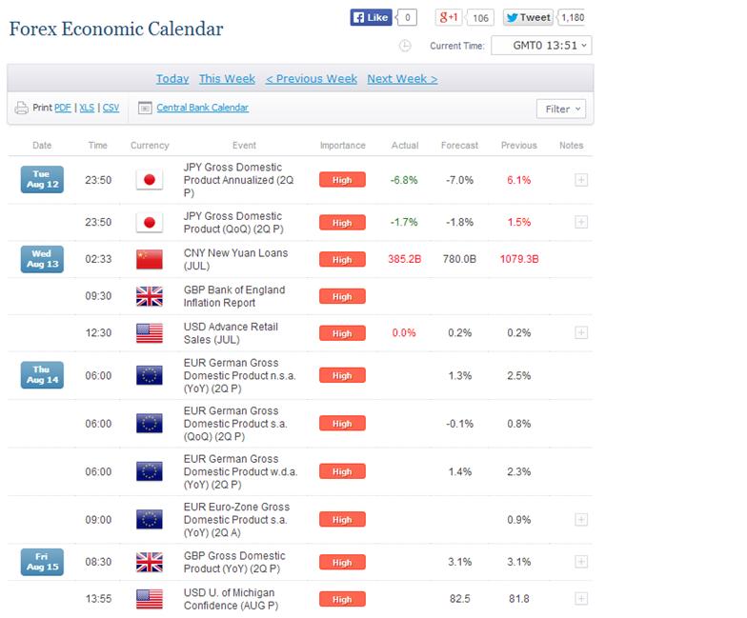Click the Central Bank Calendar icon

pos(145,109)
